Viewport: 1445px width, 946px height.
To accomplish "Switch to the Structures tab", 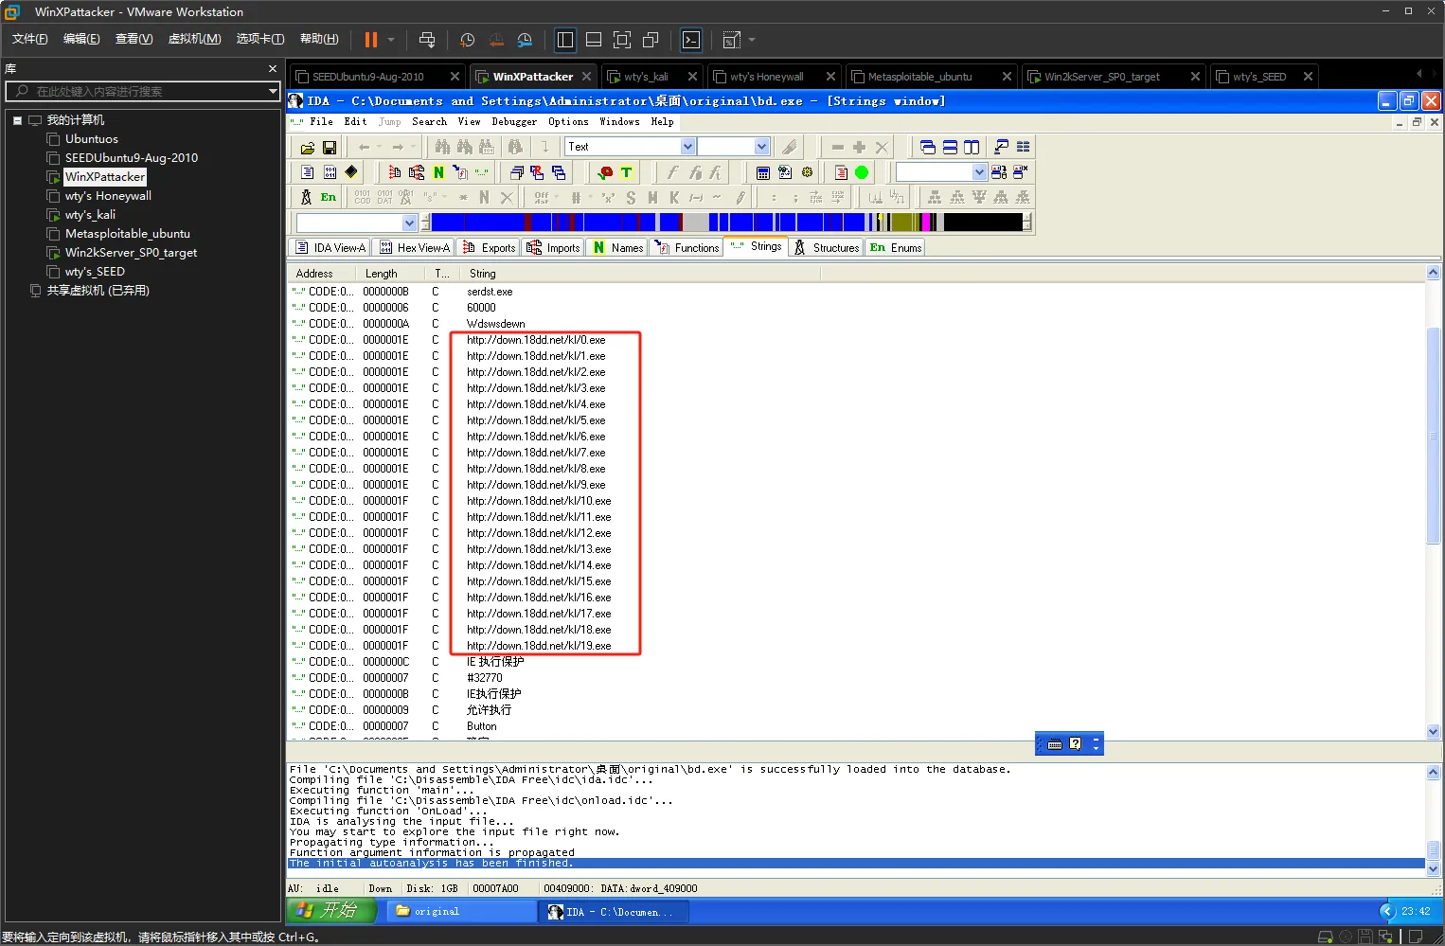I will [827, 248].
